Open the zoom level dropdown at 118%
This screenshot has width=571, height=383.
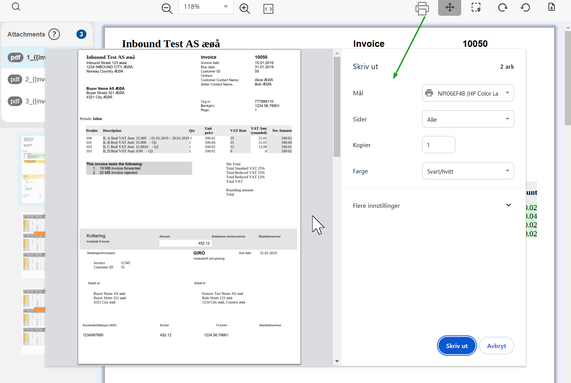[x=206, y=7]
